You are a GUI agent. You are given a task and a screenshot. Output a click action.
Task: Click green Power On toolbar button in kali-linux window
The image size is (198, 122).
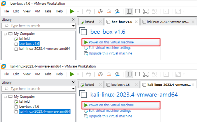(72, 74)
